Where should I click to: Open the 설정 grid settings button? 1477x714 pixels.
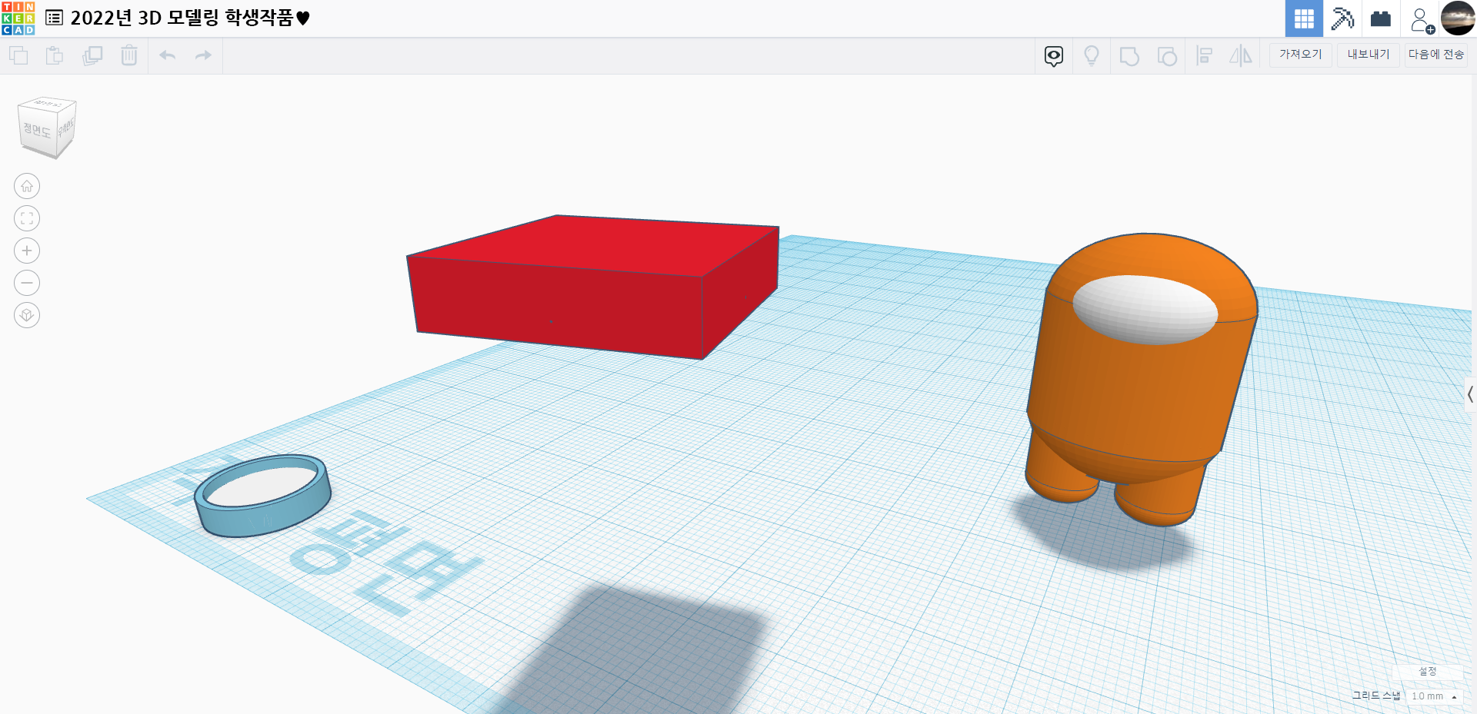[1428, 672]
